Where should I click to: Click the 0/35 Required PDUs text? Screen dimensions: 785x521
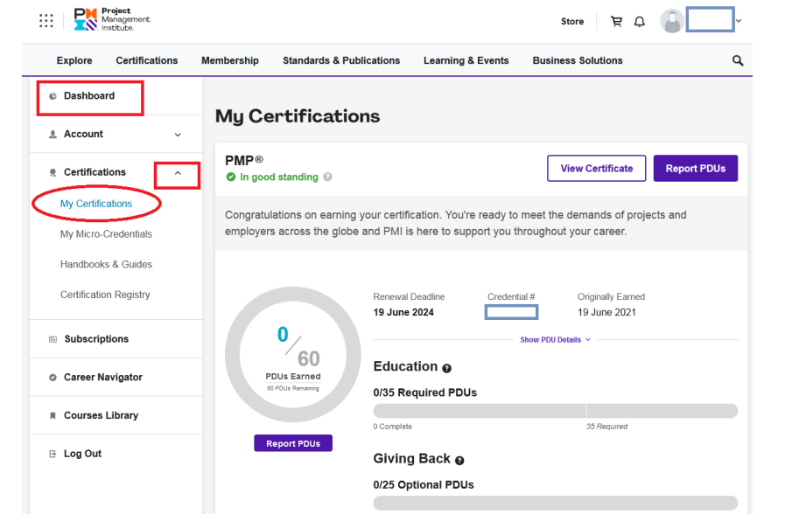[425, 392]
